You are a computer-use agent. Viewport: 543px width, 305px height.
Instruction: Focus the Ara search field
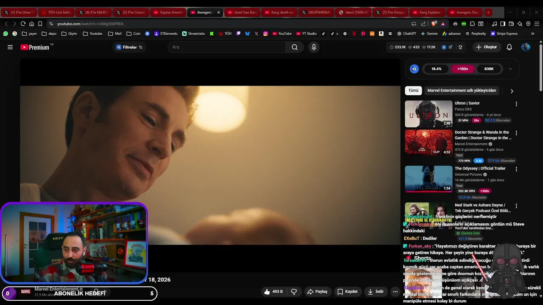click(x=227, y=47)
